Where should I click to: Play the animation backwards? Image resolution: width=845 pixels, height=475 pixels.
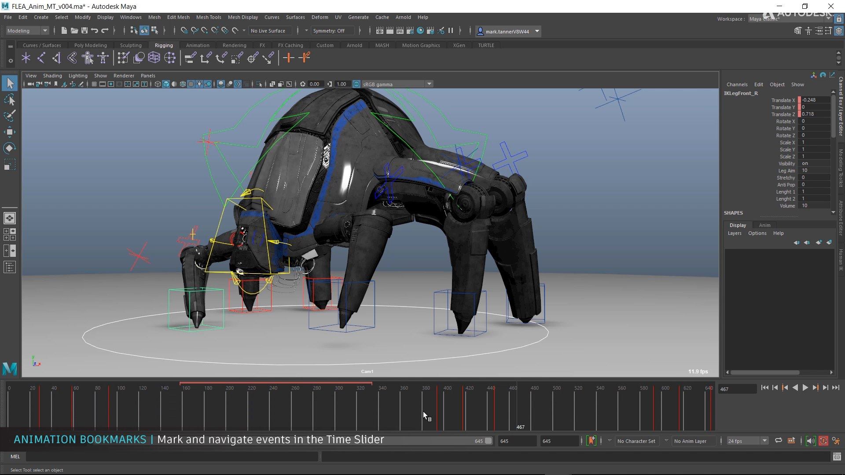point(795,388)
